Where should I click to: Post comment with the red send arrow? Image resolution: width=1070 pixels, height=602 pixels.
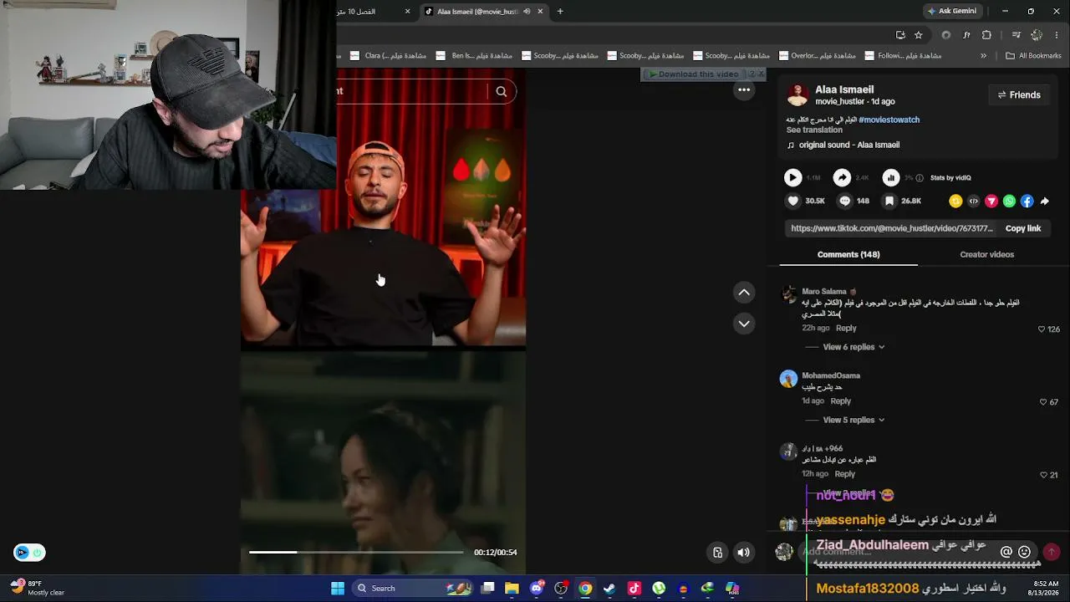(x=1052, y=552)
